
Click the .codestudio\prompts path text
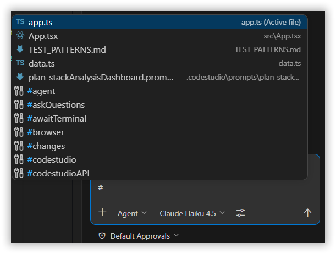point(243,77)
